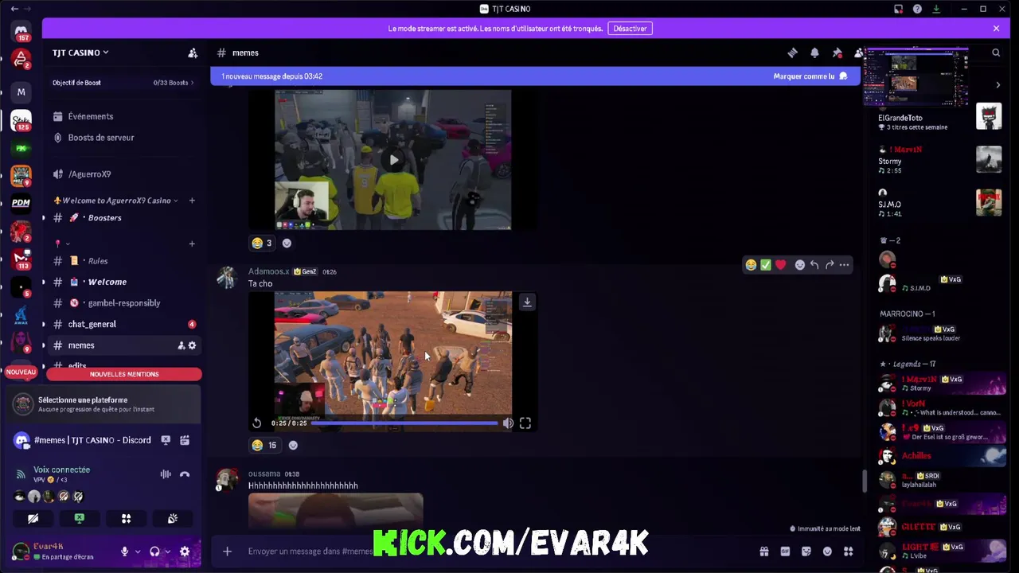The image size is (1019, 573).
Task: Toggle video volume speaker icon
Action: (508, 423)
